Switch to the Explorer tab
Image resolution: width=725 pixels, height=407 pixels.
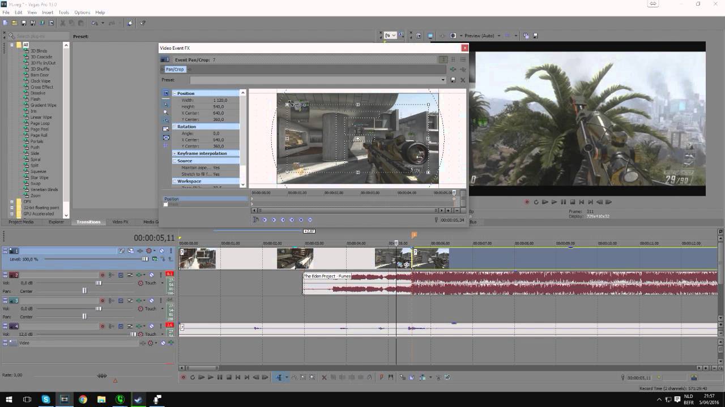(56, 222)
